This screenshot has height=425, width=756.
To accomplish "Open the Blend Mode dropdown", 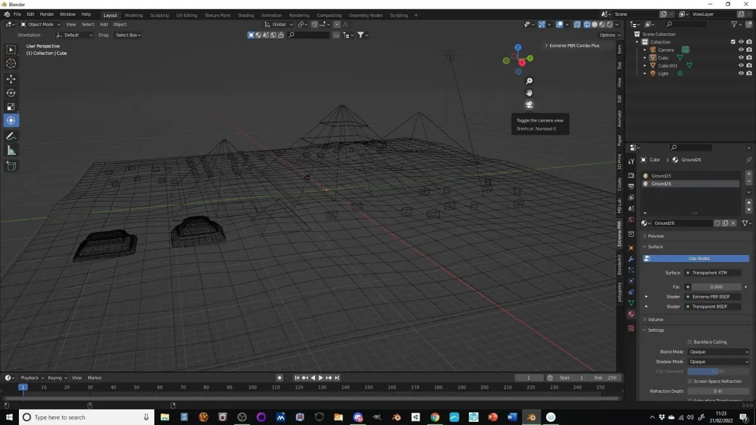I will point(718,352).
